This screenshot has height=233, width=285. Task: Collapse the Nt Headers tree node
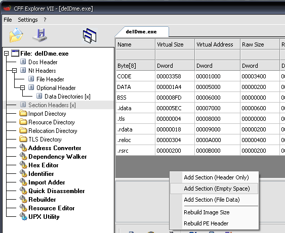click(14, 70)
